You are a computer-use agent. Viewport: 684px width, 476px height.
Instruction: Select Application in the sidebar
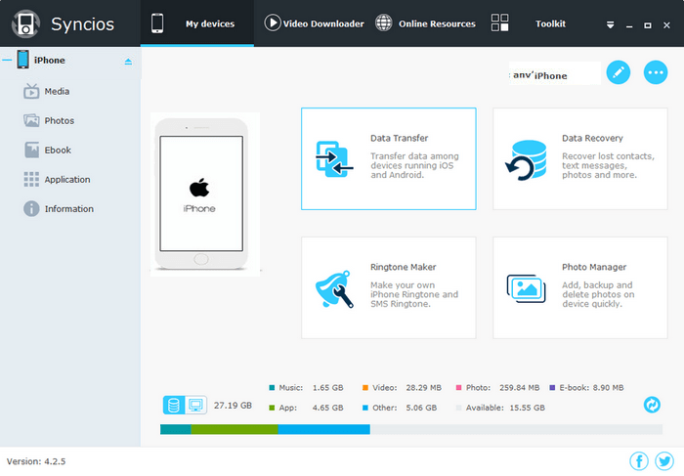click(x=66, y=180)
